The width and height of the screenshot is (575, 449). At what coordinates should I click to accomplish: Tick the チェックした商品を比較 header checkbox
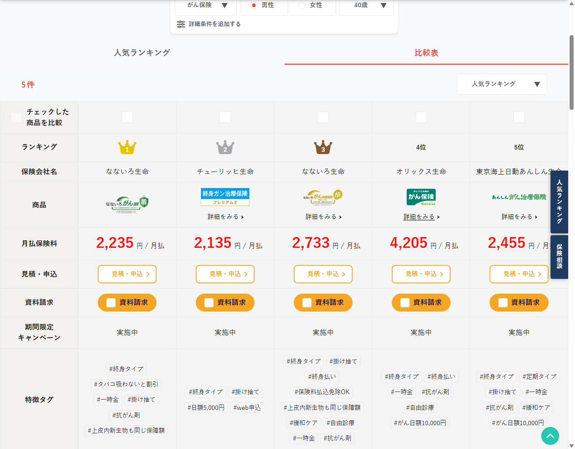click(16, 117)
